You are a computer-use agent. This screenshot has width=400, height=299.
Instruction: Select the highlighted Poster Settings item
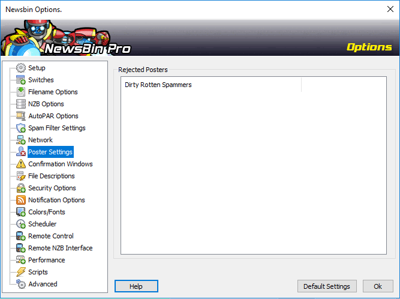[x=50, y=152]
